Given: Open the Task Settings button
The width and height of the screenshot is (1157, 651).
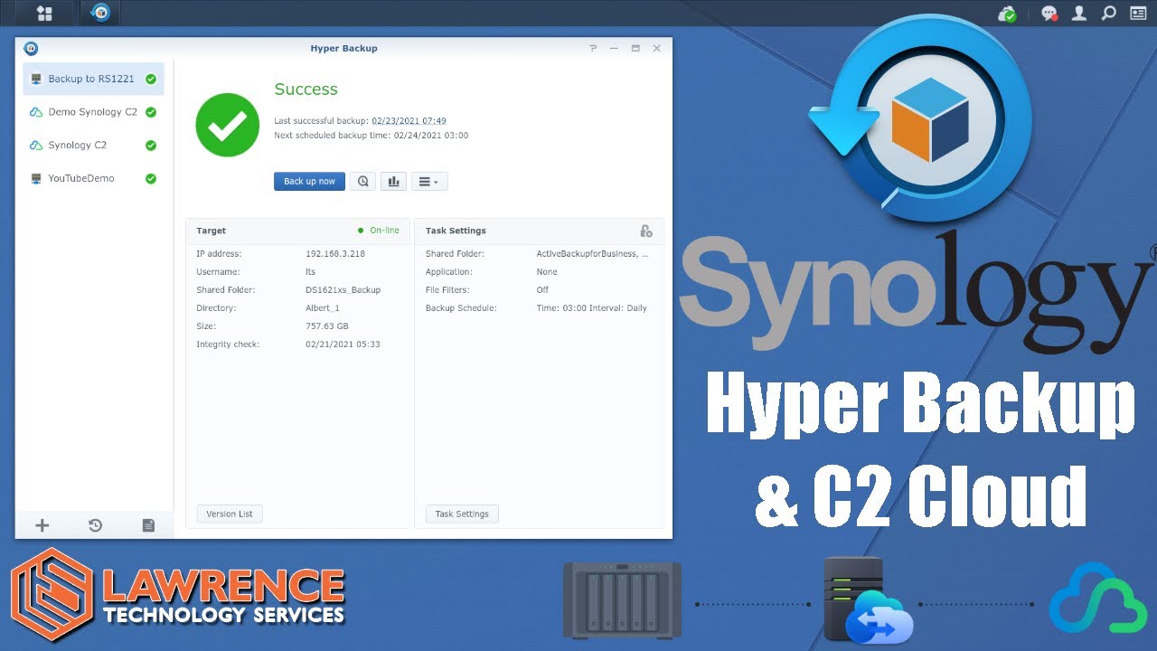Looking at the screenshot, I should tap(462, 514).
